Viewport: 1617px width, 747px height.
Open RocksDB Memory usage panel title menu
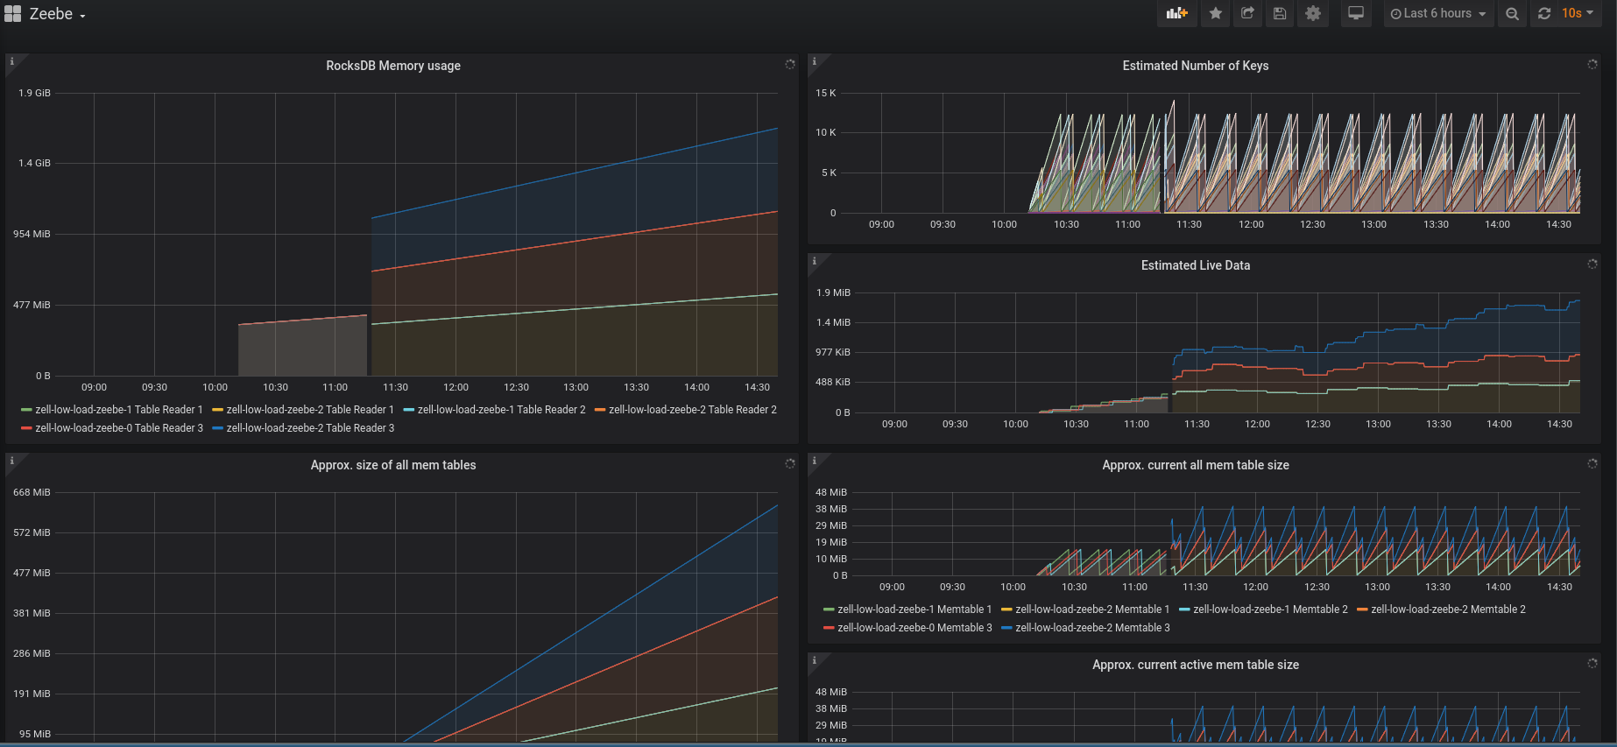(x=393, y=66)
